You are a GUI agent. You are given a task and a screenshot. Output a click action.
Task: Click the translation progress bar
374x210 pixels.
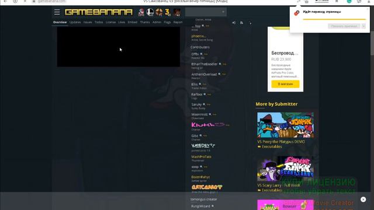[x=334, y=19]
